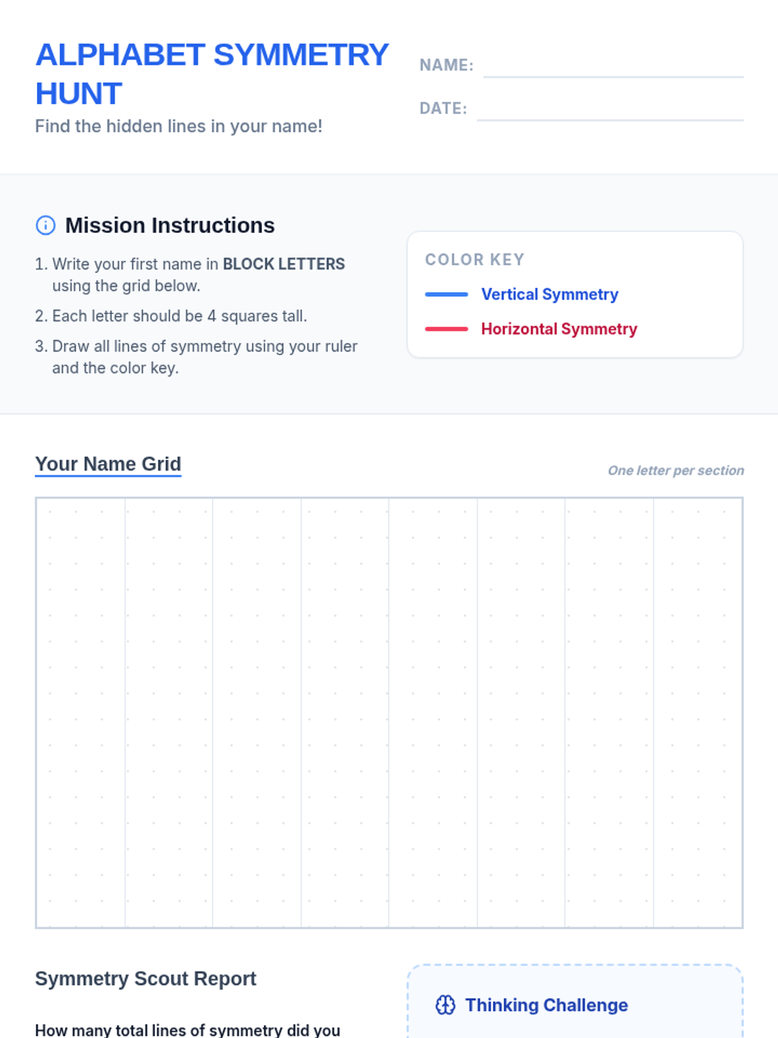Click the 'One letter per section' note
The height and width of the screenshot is (1038, 778).
coord(676,470)
